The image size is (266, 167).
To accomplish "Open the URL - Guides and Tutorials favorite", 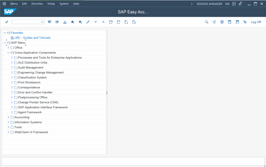I will click(32, 37).
